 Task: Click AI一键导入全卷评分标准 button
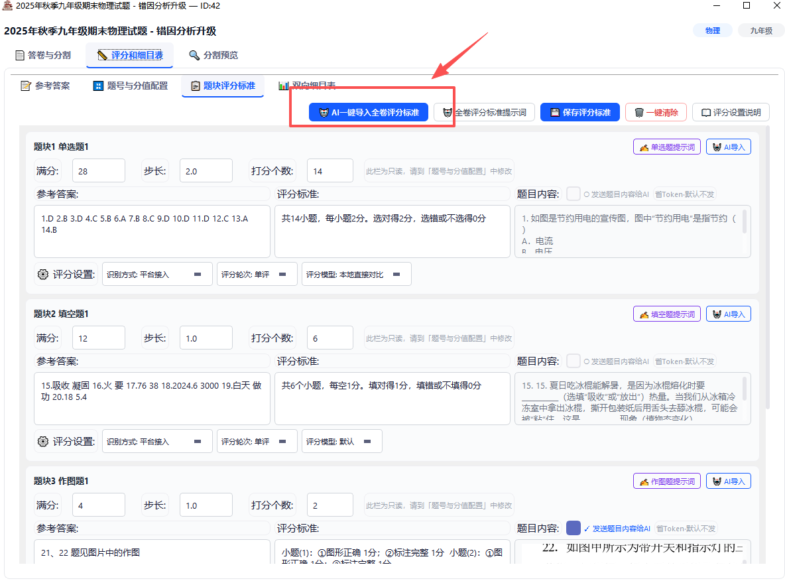click(x=368, y=112)
